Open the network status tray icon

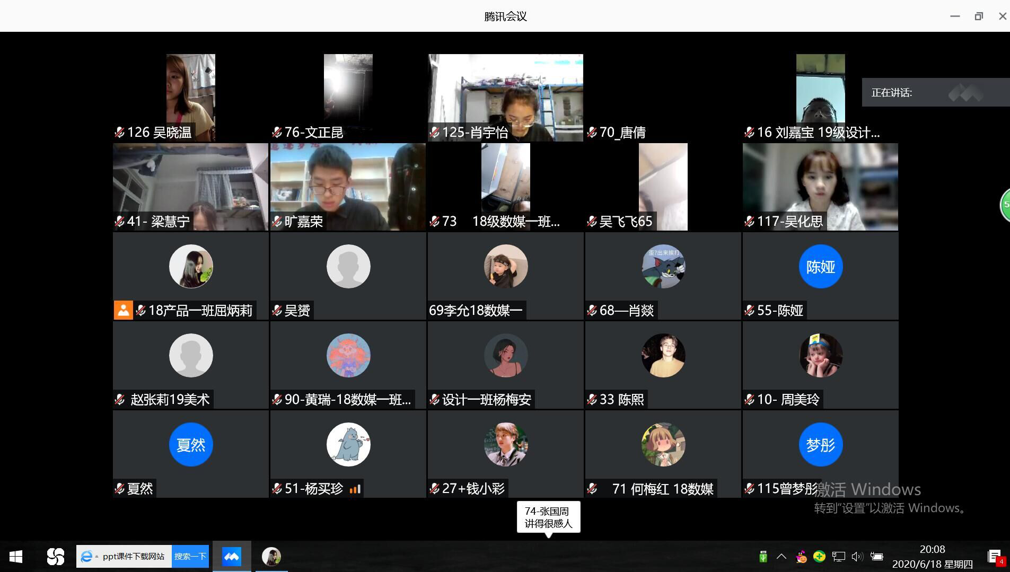click(x=838, y=557)
